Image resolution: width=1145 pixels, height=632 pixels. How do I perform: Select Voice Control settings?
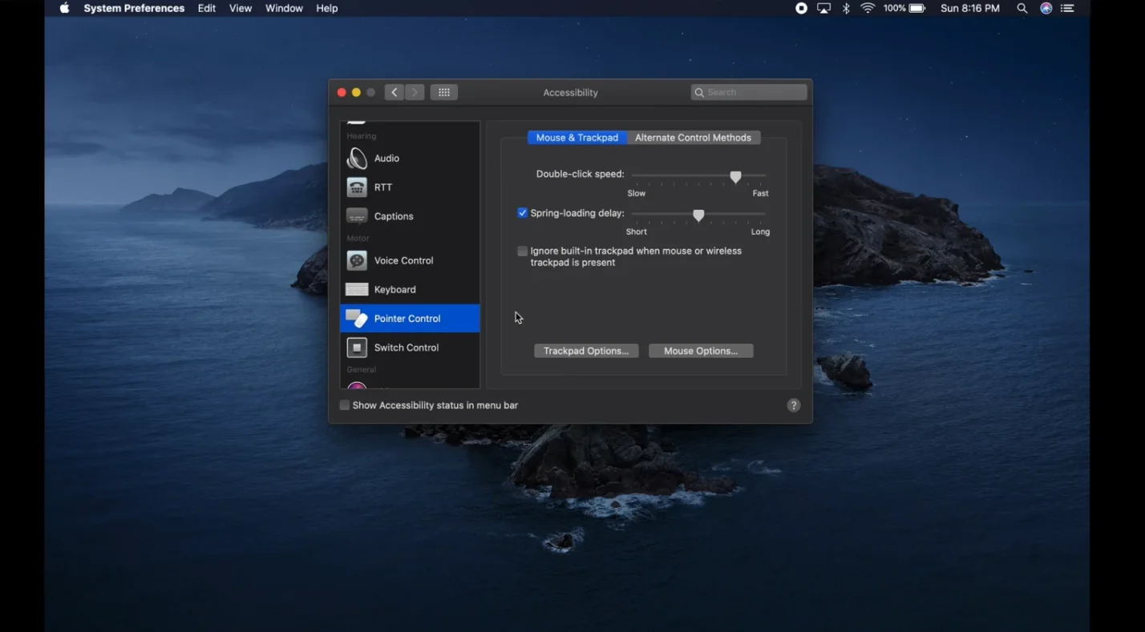click(x=403, y=260)
